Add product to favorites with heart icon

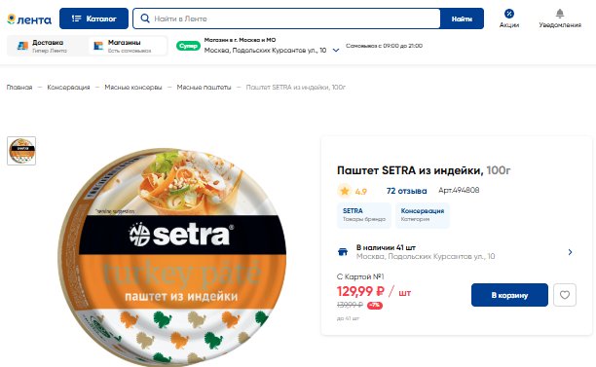pyautogui.click(x=565, y=295)
